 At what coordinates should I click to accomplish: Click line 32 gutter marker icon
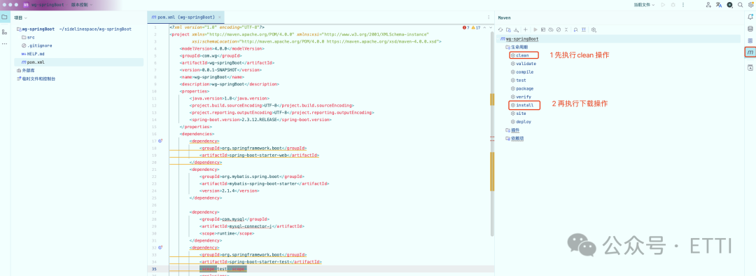pos(160,247)
